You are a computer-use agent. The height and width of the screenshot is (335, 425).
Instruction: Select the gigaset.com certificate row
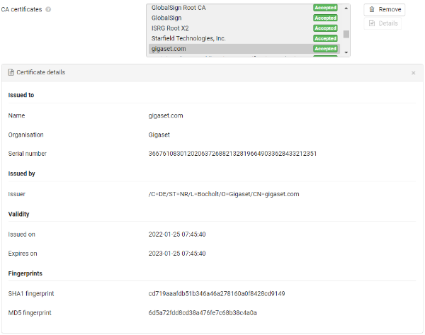point(244,49)
